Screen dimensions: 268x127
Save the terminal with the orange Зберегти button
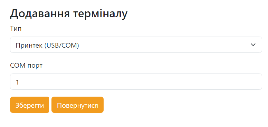[x=30, y=105]
